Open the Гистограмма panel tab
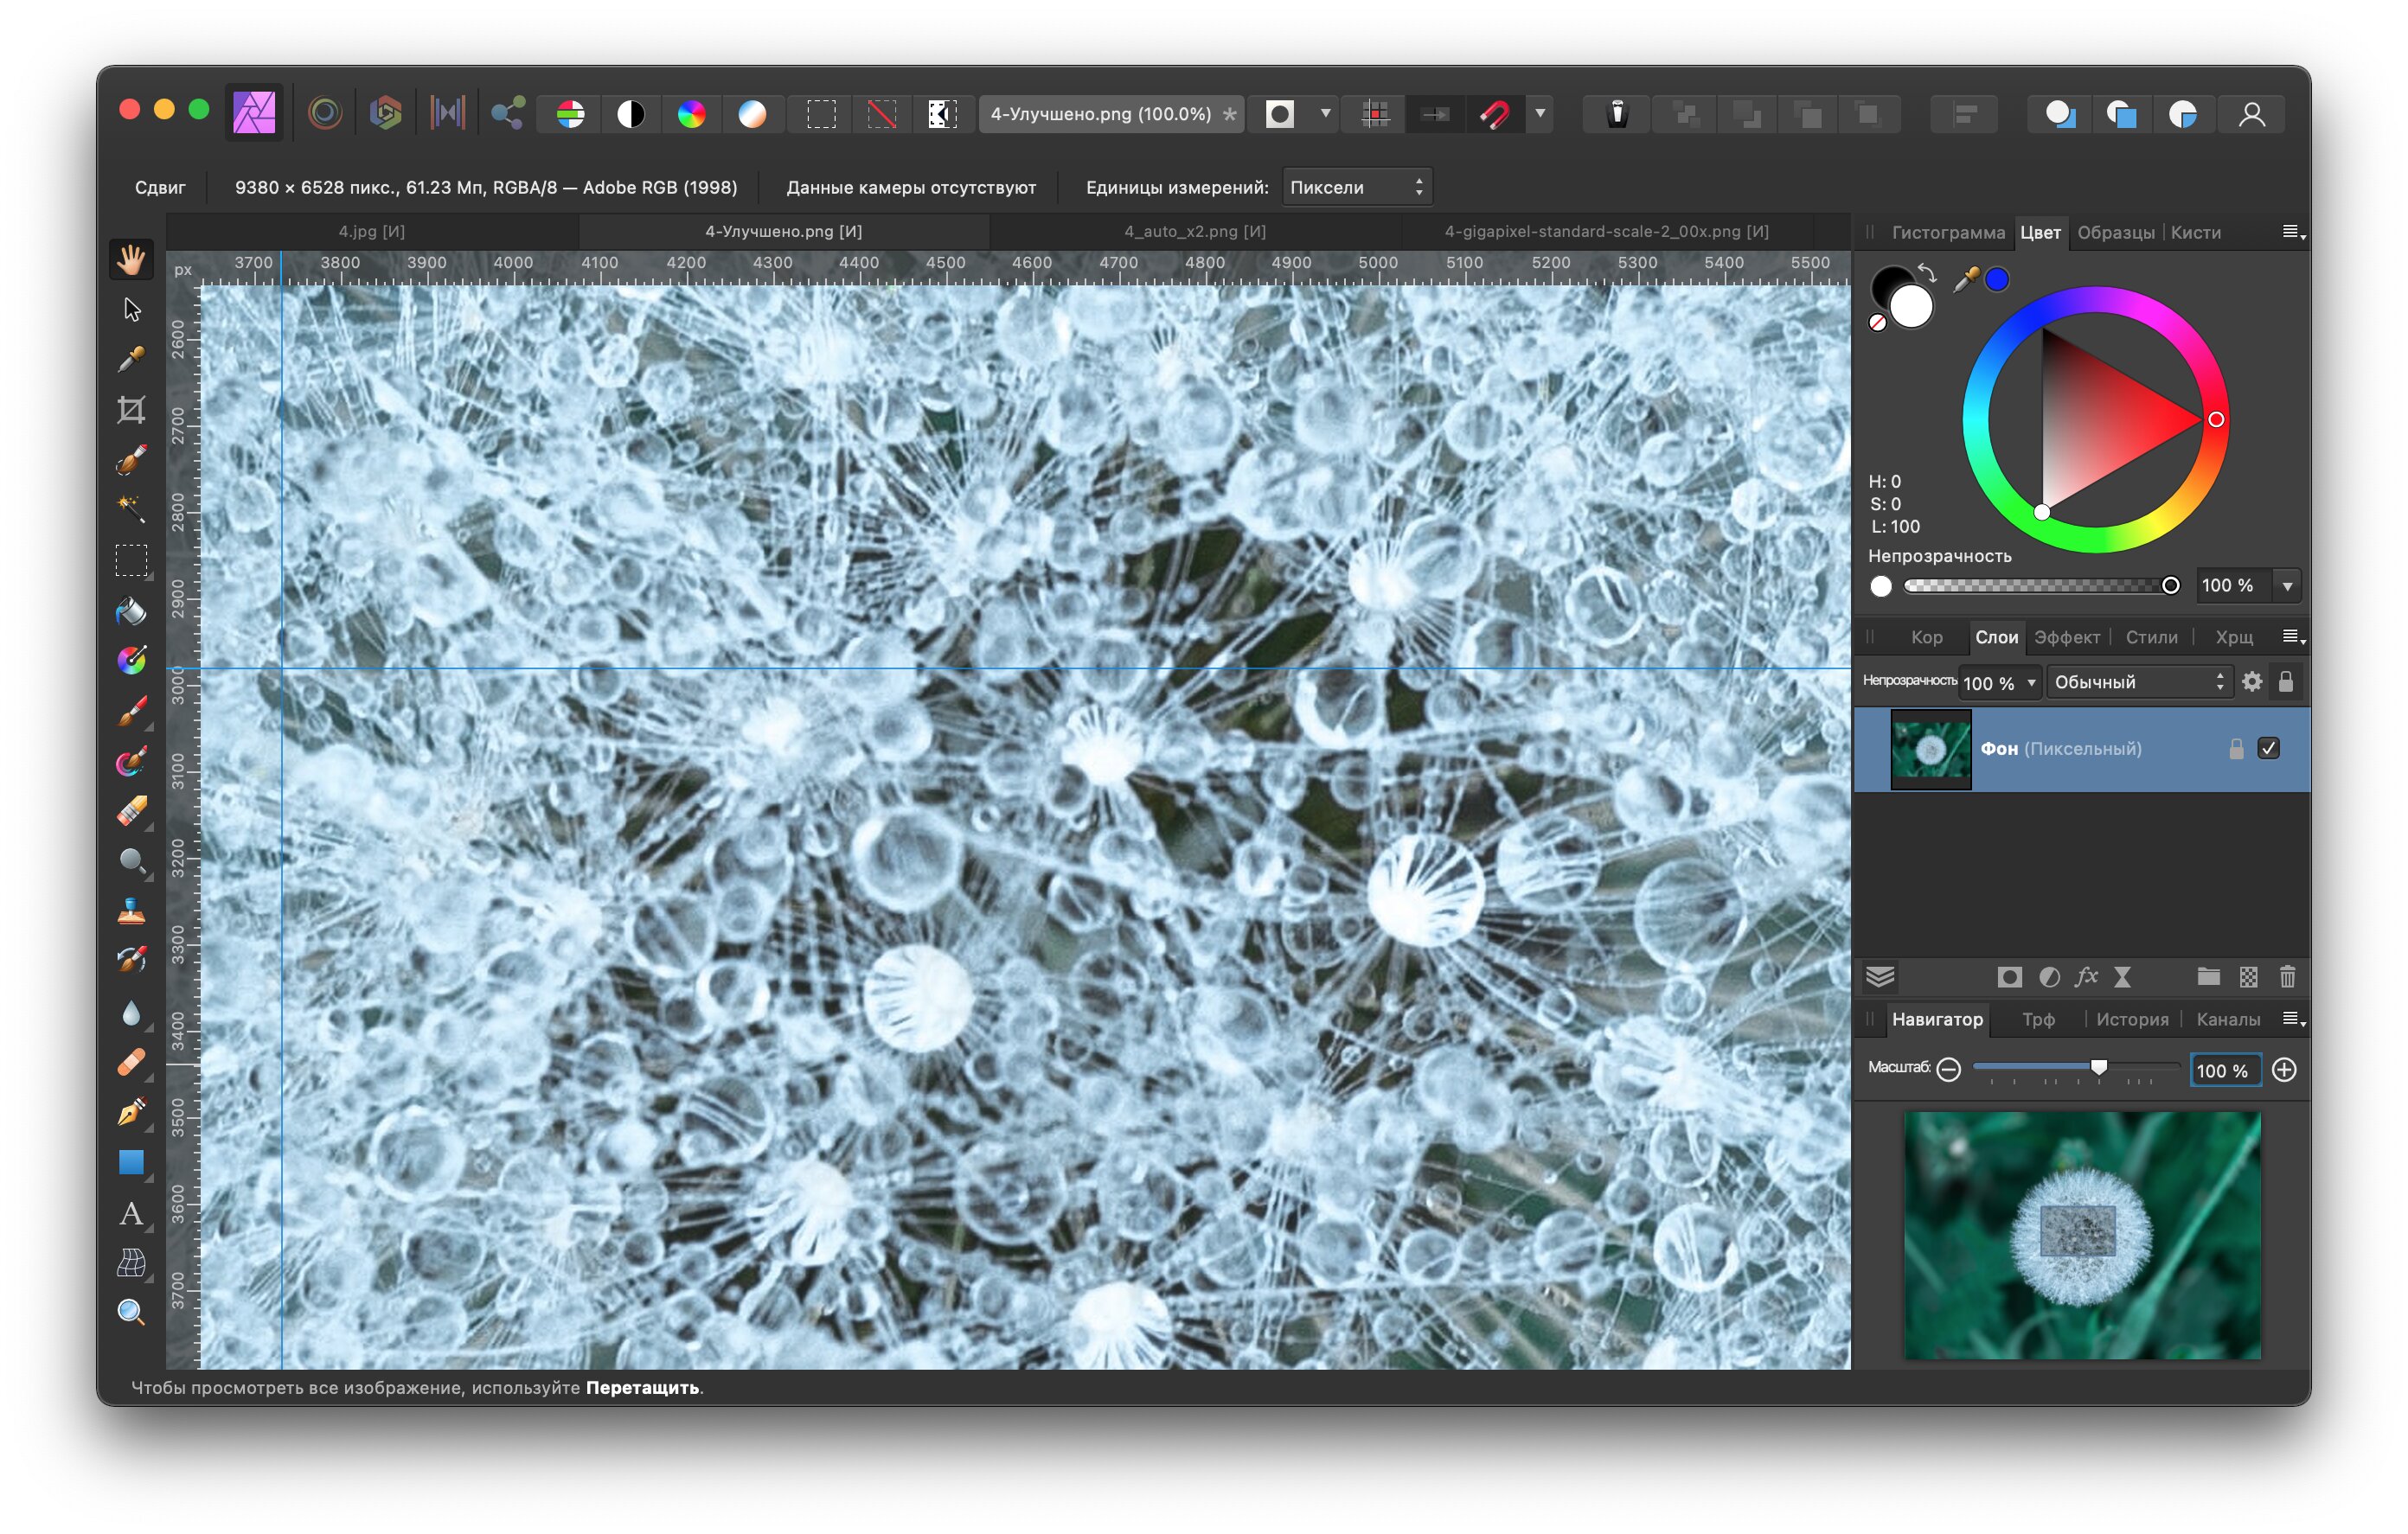Screen dimensions: 2408x1534 pyautogui.click(x=1948, y=232)
